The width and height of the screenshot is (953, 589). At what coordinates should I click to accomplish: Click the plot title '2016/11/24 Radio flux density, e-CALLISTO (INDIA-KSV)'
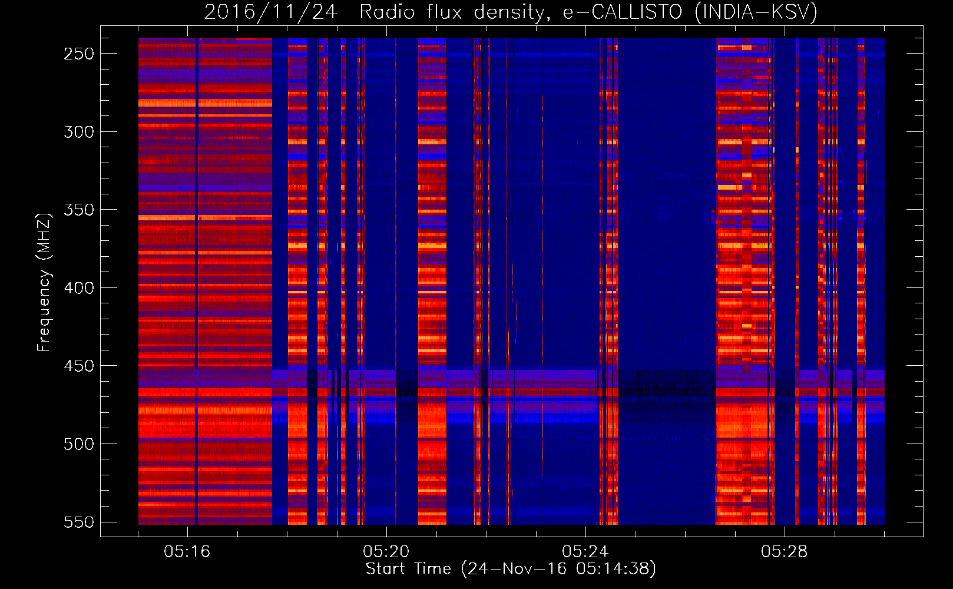(511, 12)
